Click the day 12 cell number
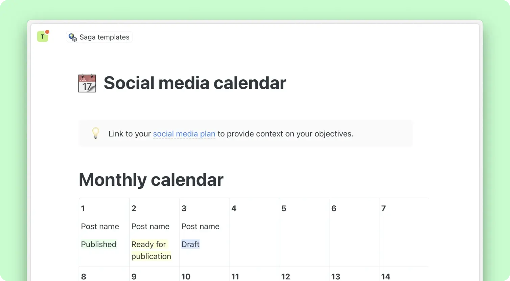Image resolution: width=510 pixels, height=281 pixels. click(286, 277)
